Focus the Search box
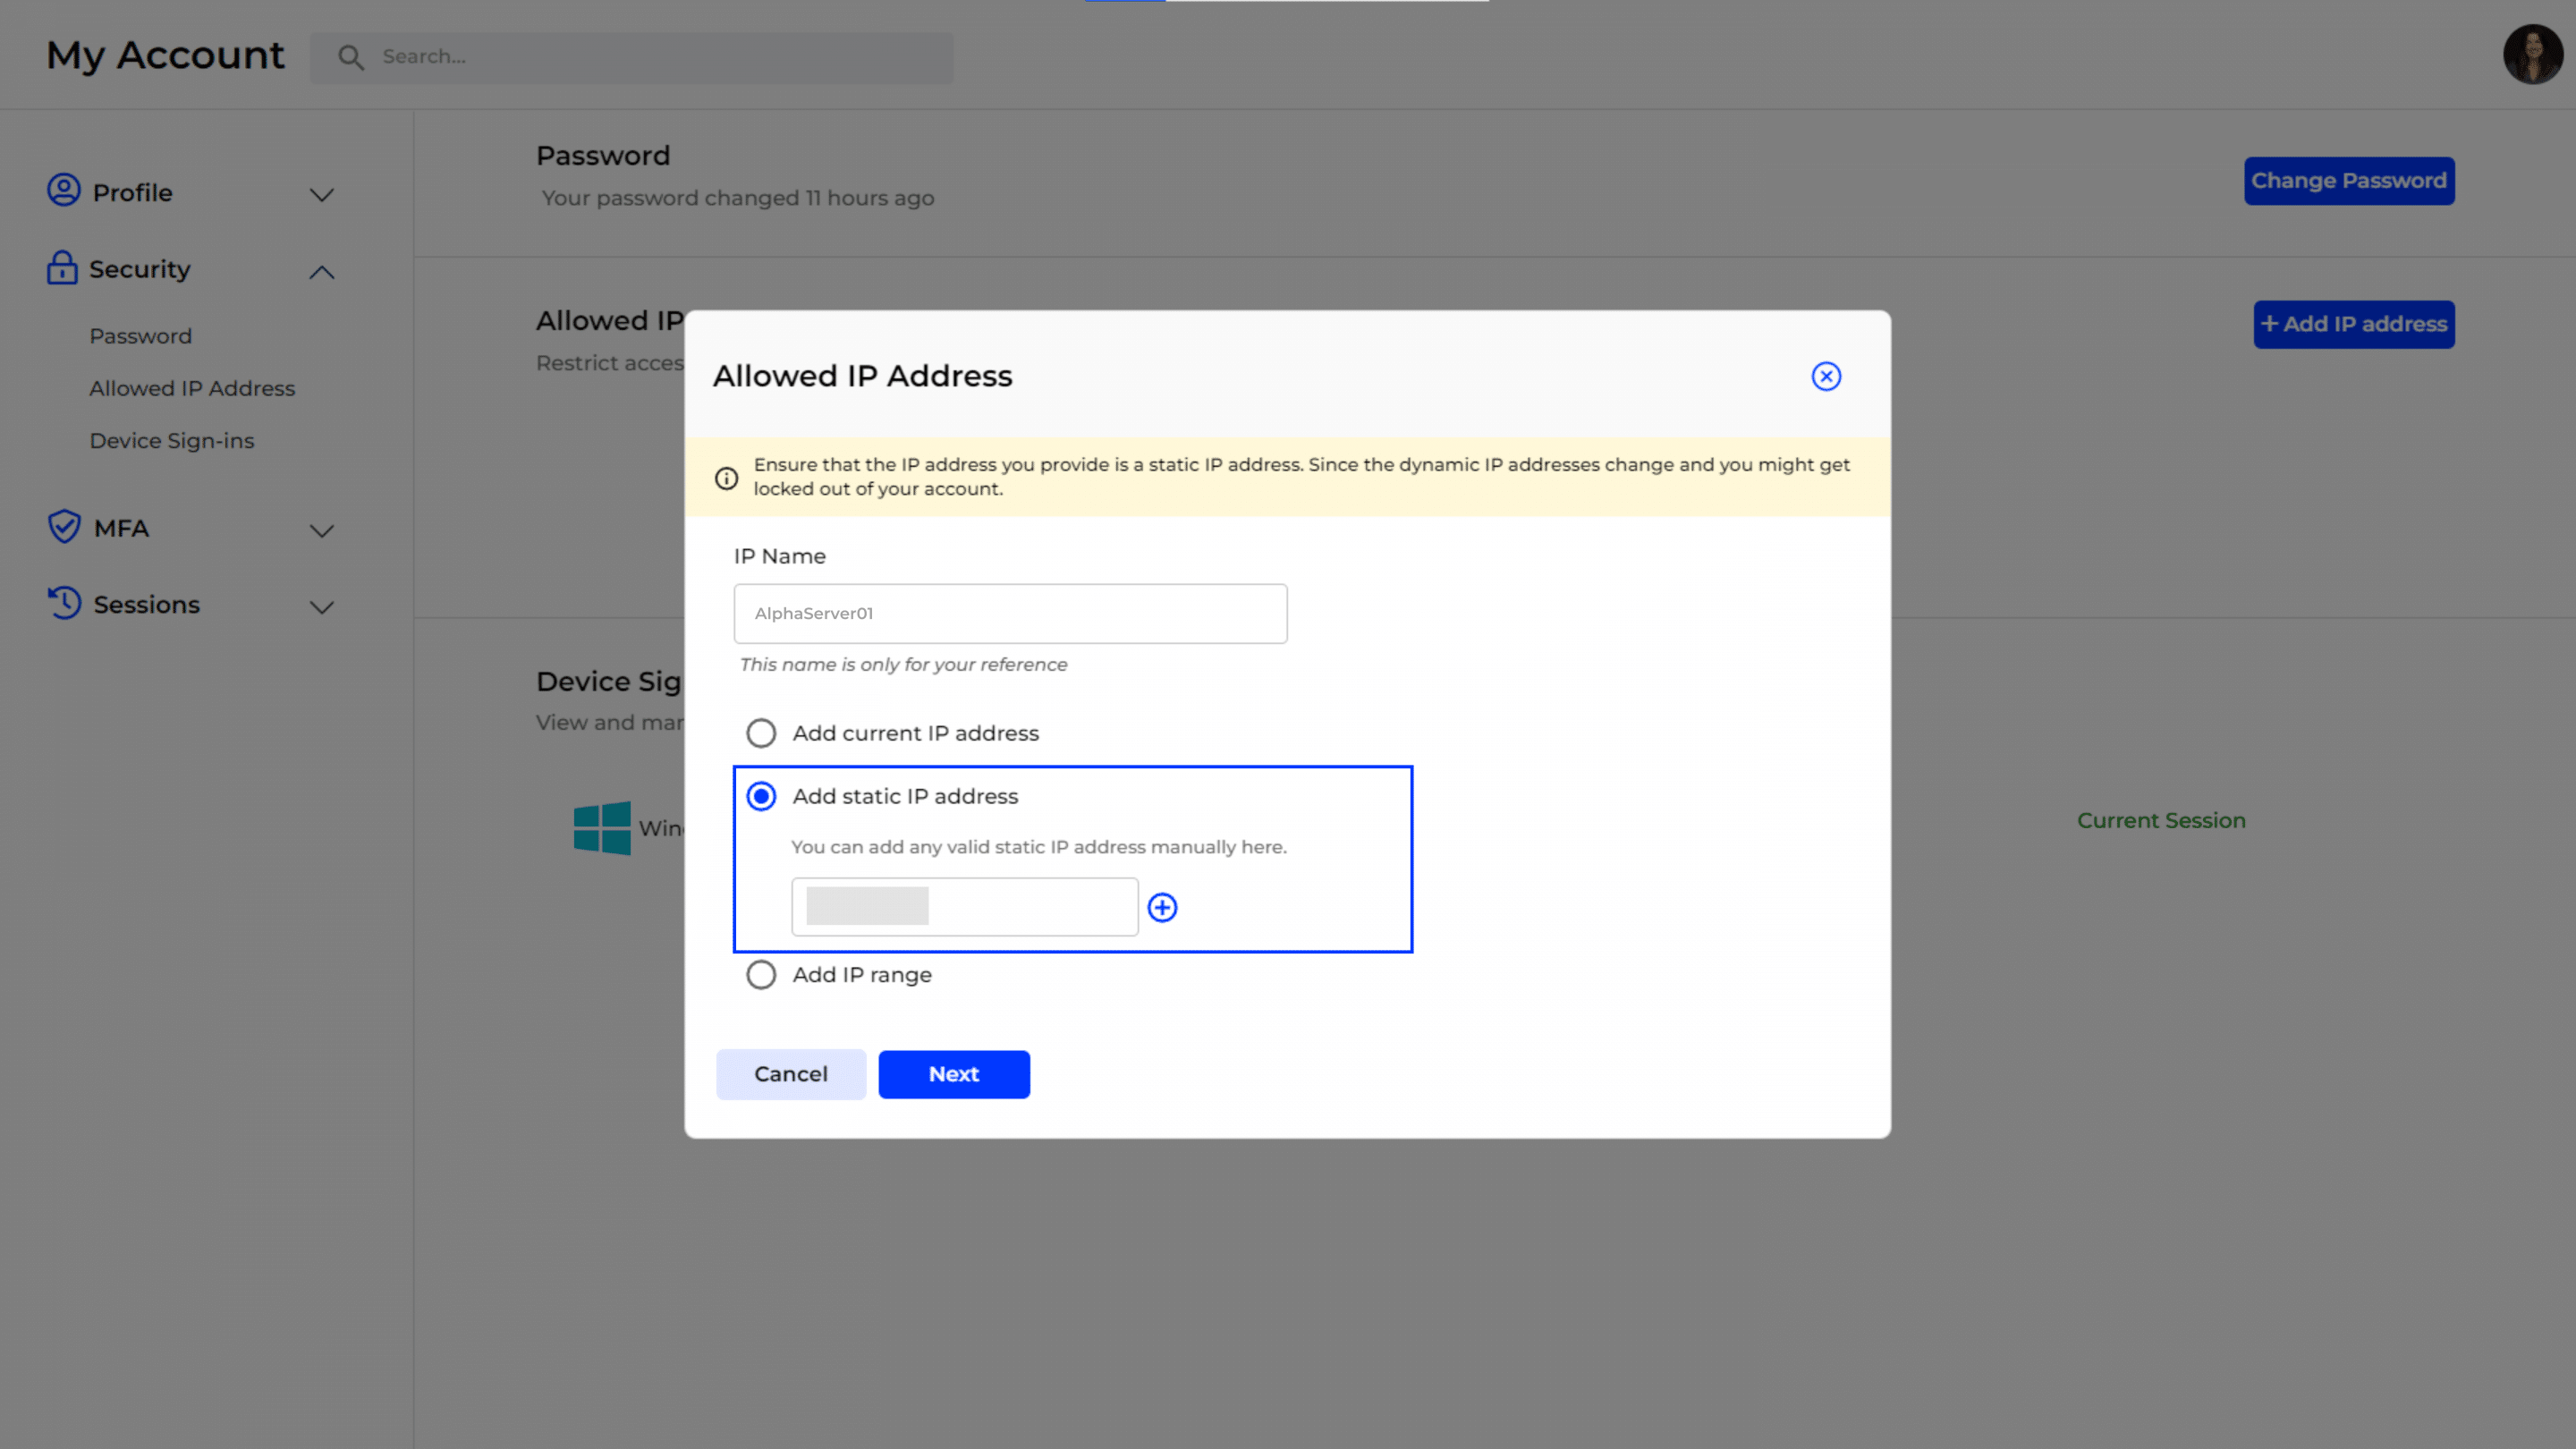2576x1449 pixels. tap(631, 57)
